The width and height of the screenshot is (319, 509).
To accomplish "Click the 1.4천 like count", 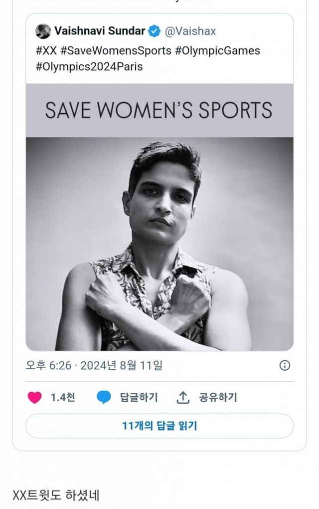I will [x=63, y=397].
